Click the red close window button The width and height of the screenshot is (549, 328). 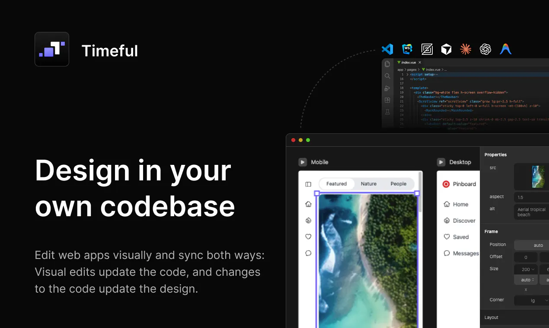tap(294, 140)
